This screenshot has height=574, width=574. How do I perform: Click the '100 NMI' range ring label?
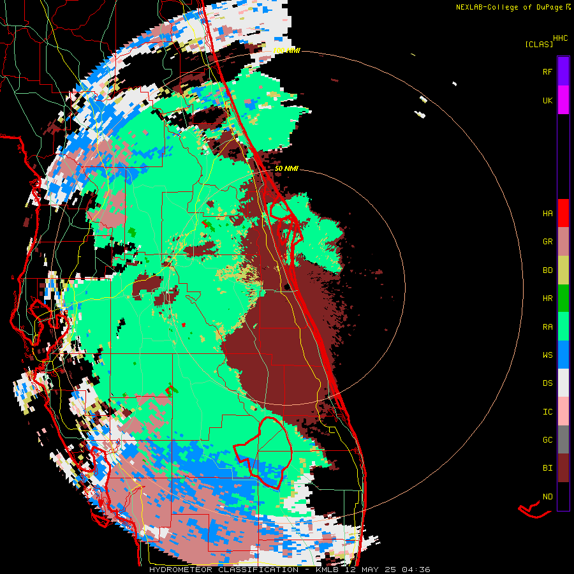[x=286, y=50]
